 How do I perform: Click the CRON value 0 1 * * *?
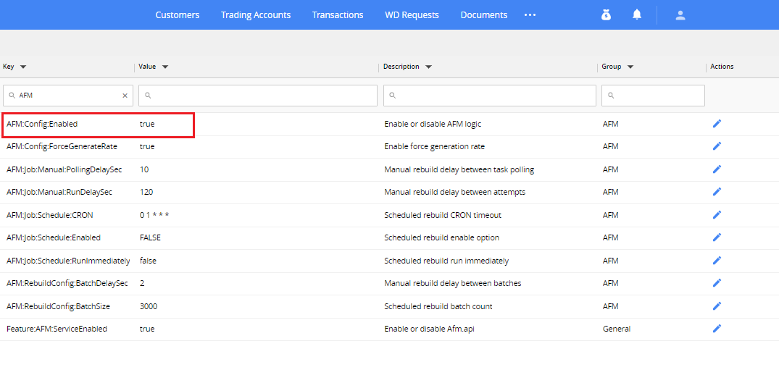[x=154, y=215]
